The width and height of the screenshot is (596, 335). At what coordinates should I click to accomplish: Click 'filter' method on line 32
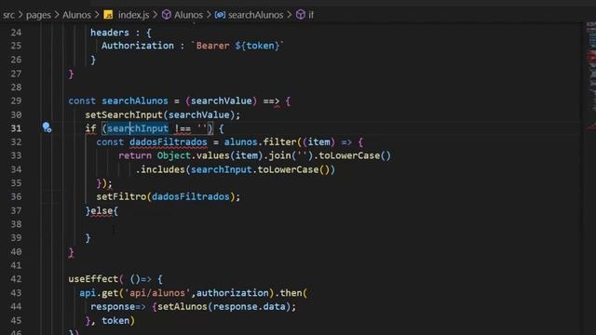(279, 142)
